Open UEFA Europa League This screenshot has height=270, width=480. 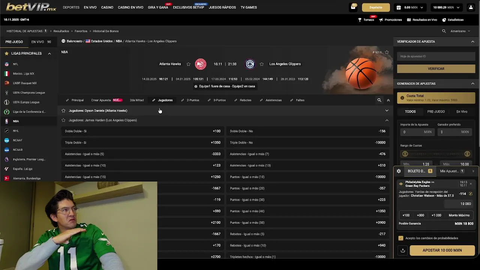click(x=26, y=102)
